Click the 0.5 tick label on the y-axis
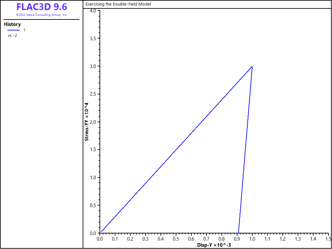The height and width of the screenshot is (249, 332). 93,205
